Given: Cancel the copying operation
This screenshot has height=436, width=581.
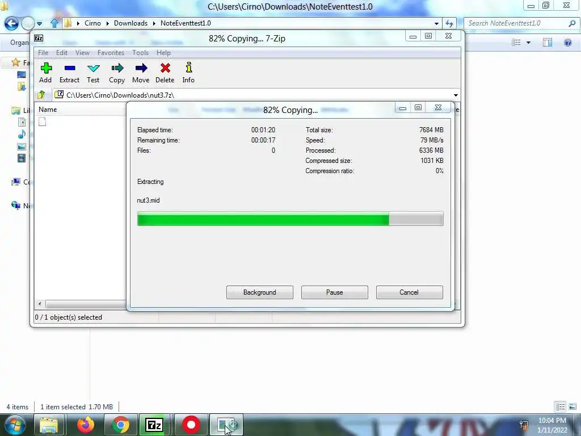Looking at the screenshot, I should click(409, 292).
